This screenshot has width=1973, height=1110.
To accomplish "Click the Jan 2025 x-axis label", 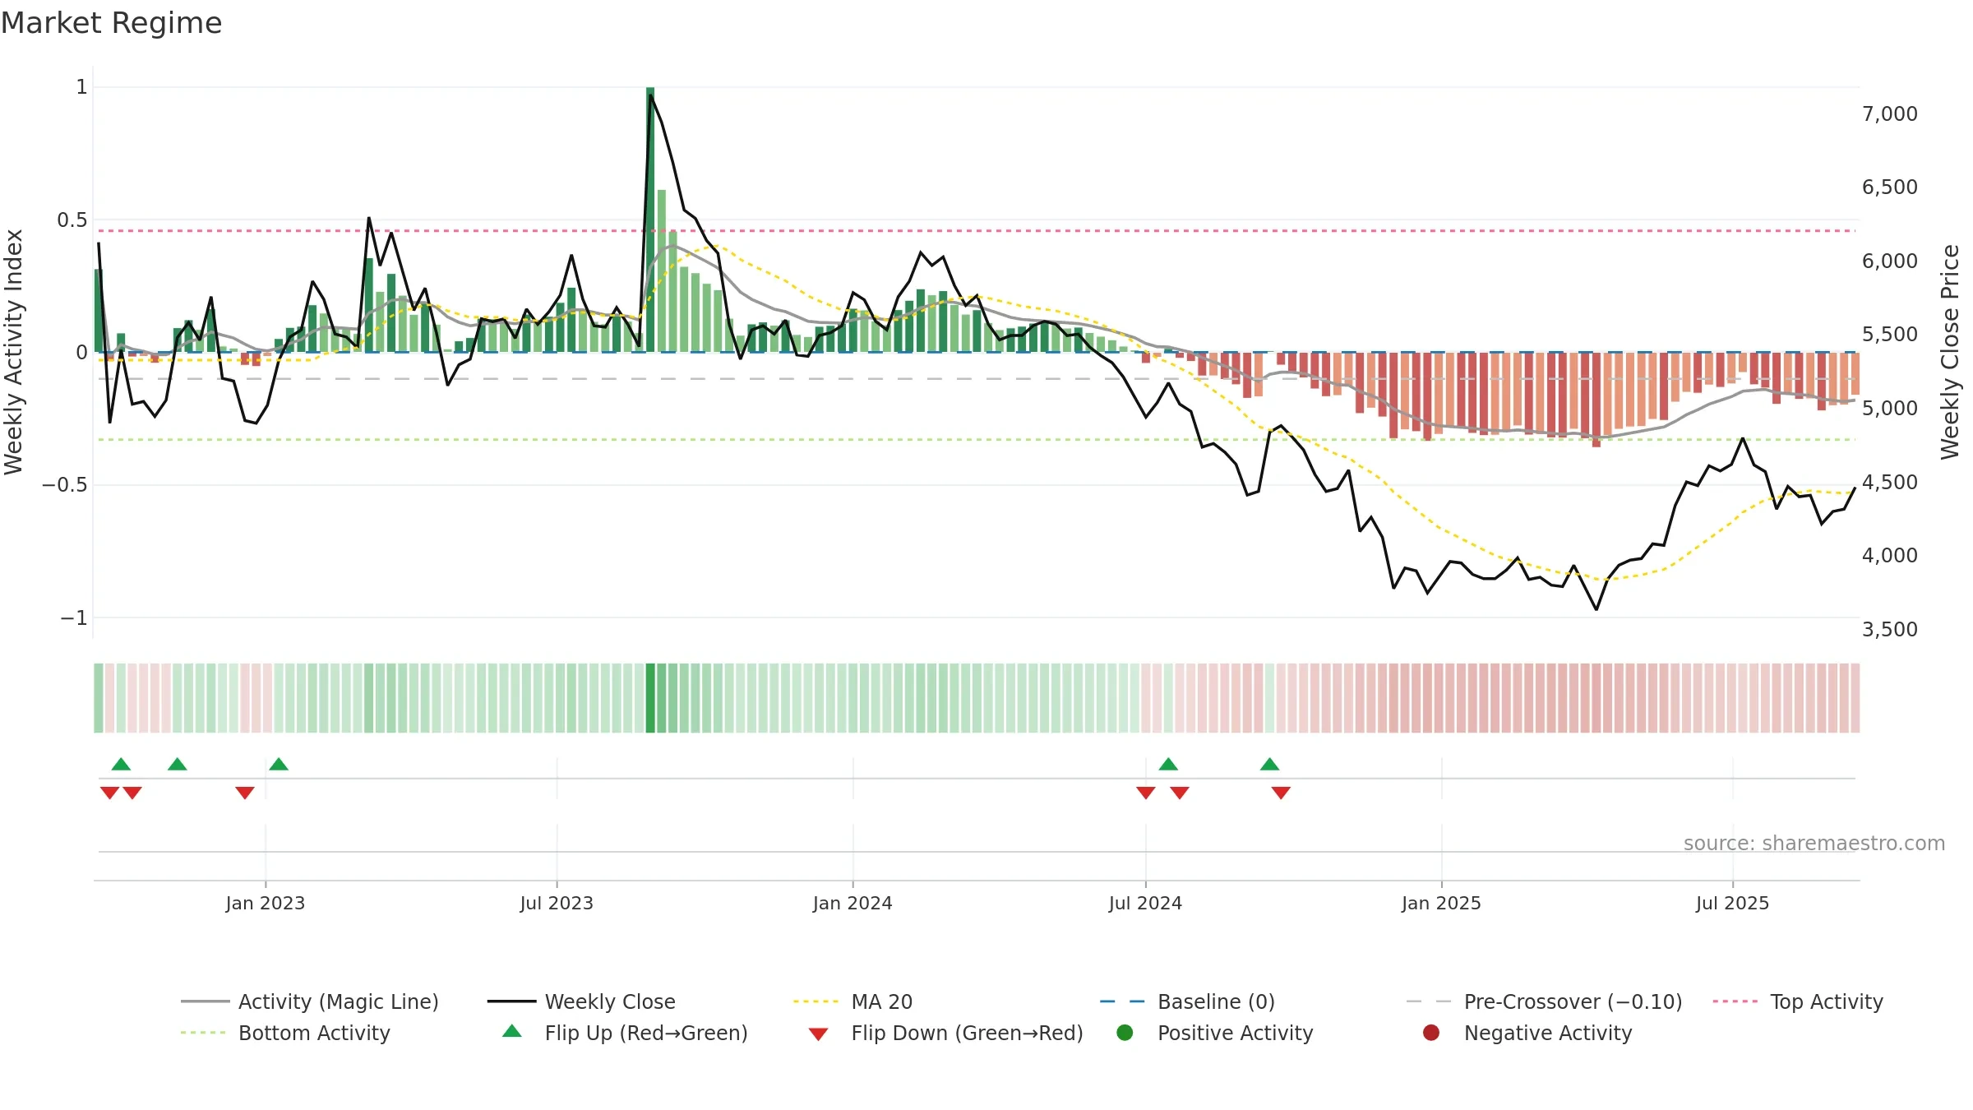I will pos(1441,903).
